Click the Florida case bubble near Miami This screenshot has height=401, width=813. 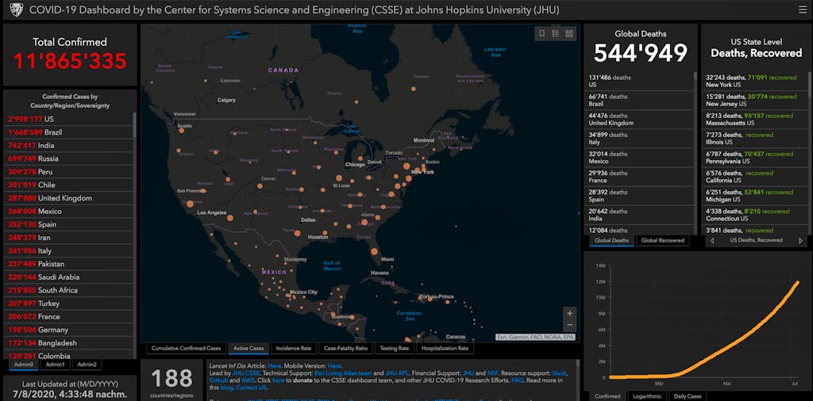pyautogui.click(x=373, y=252)
